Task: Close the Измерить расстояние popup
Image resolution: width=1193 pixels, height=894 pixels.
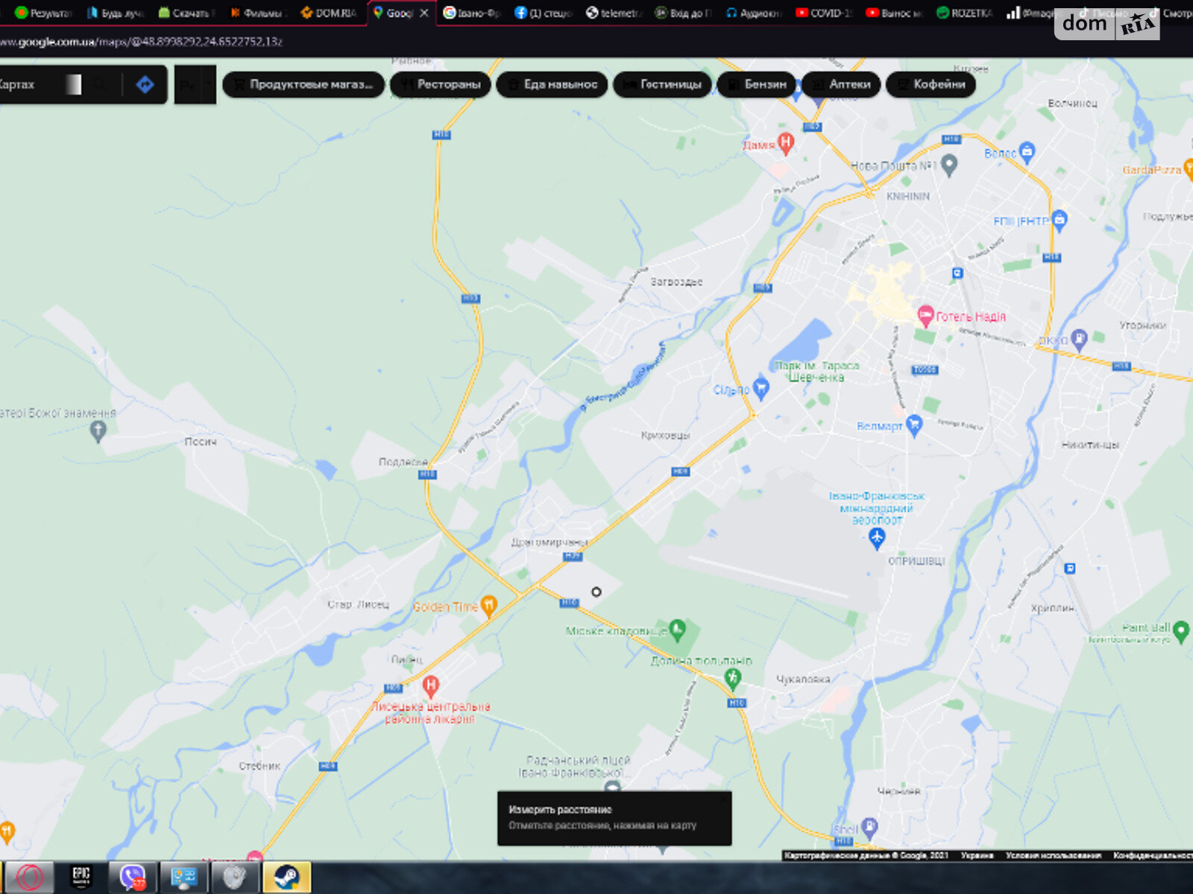Action: [x=723, y=800]
